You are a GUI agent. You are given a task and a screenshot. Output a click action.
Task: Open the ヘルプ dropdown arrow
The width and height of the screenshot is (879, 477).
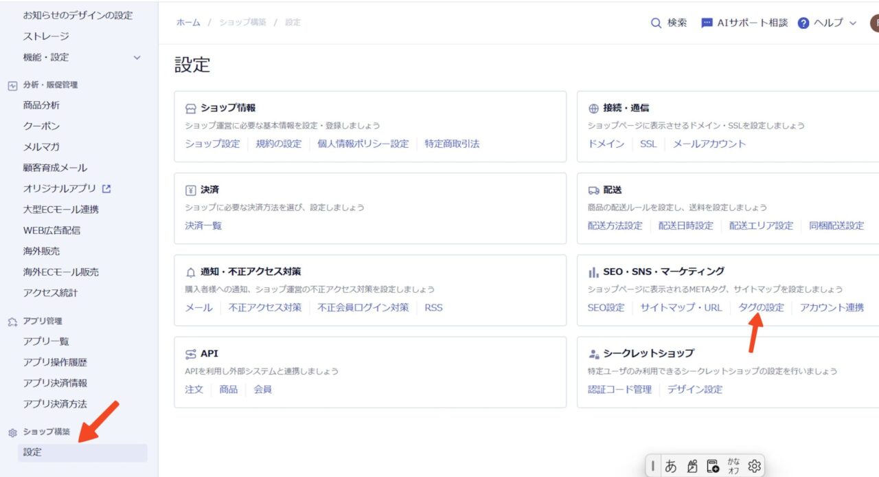pos(853,23)
